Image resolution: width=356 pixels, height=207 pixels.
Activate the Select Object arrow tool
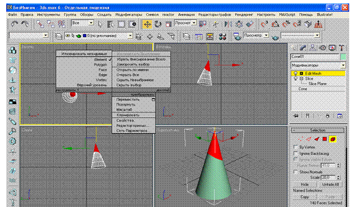click(x=100, y=24)
